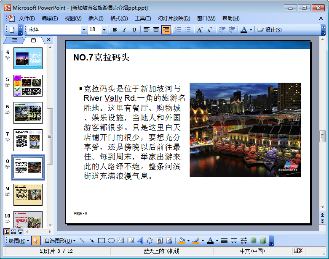Viewport: 329px width, 259px height.
Task: Align text left
Action: tap(147, 30)
